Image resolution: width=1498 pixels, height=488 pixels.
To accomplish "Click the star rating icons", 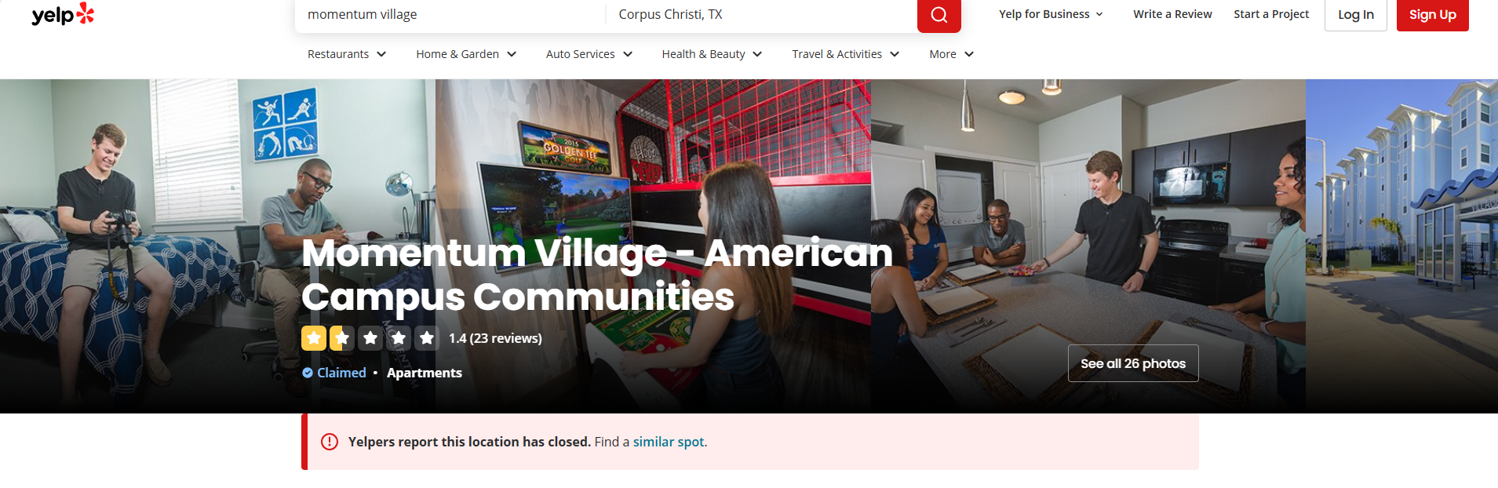I will click(x=370, y=338).
